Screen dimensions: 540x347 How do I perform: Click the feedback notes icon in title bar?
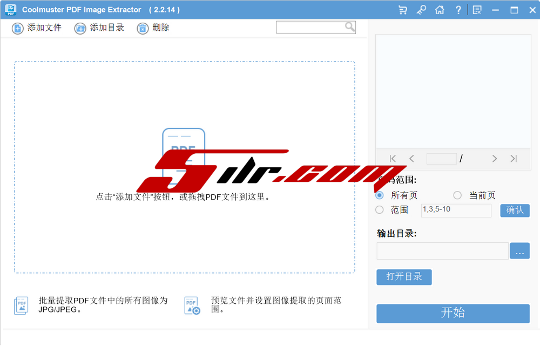[x=477, y=10]
